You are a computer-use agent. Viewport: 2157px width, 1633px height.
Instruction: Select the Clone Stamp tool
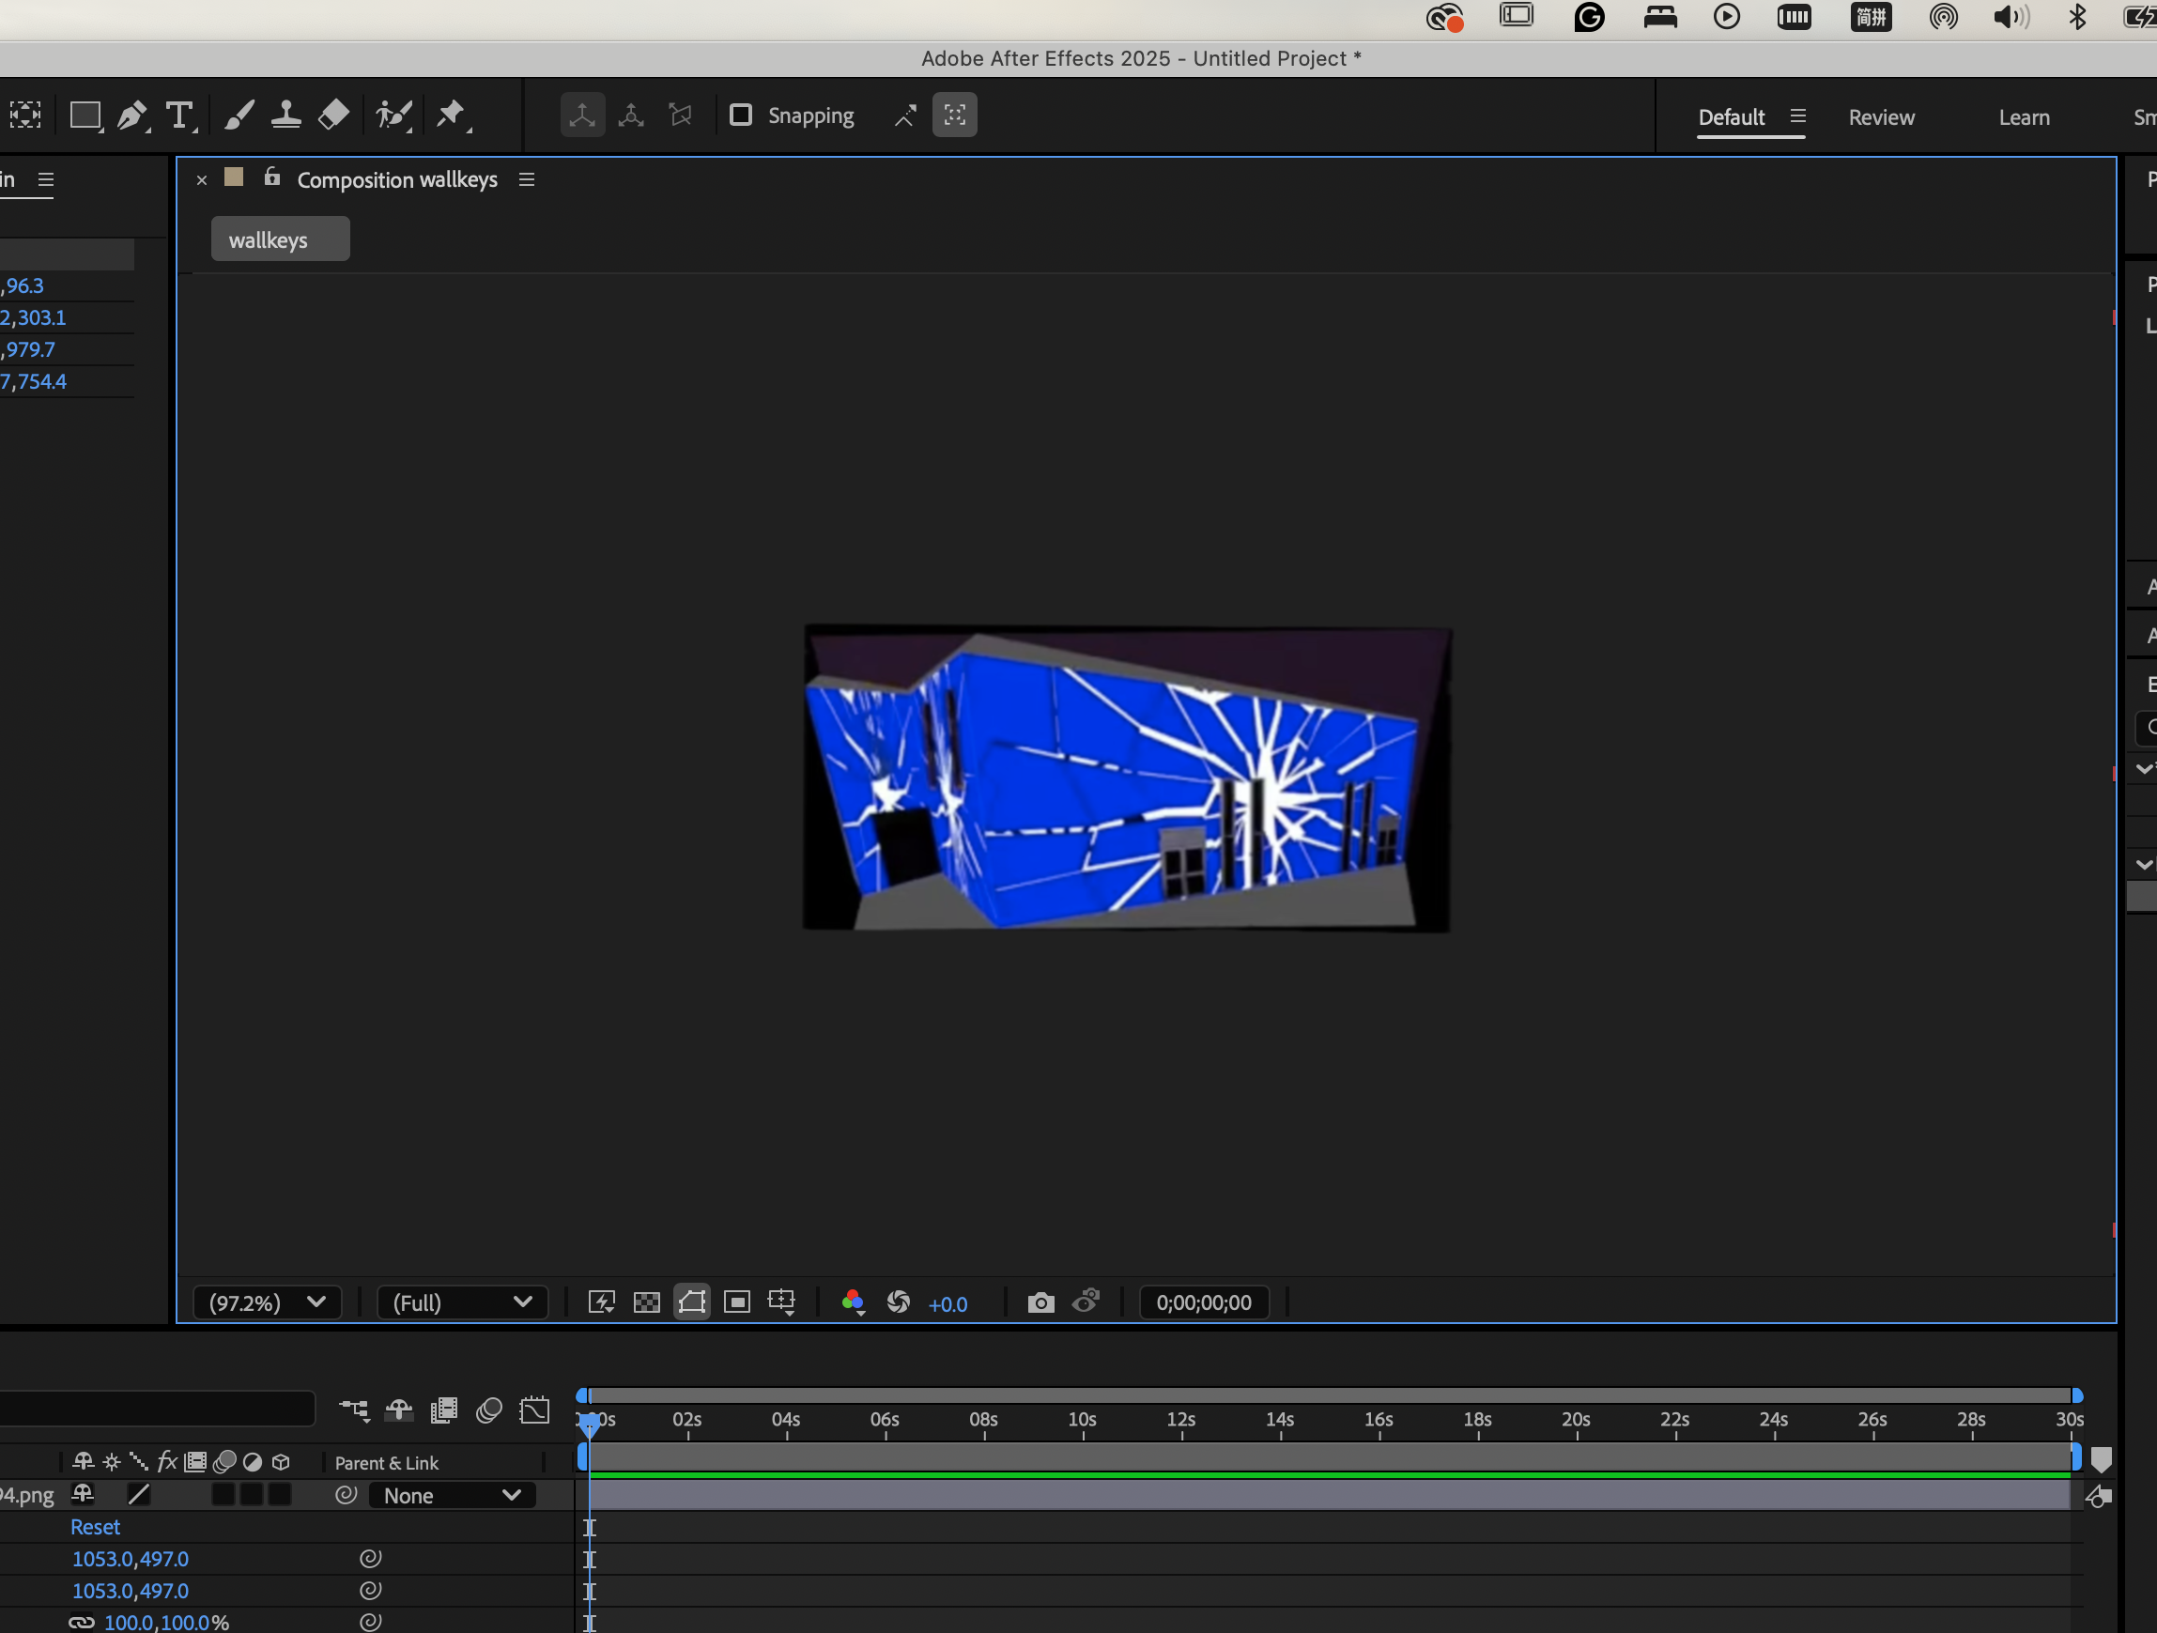coord(285,116)
